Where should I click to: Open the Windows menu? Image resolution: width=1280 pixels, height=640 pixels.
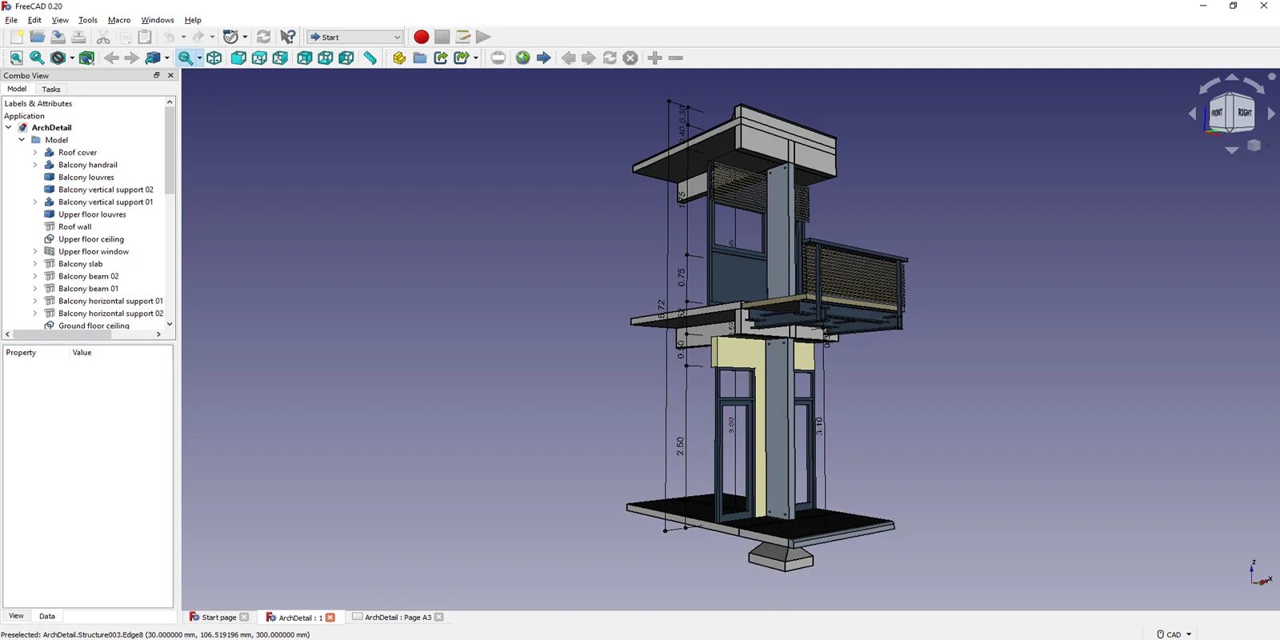tap(158, 20)
